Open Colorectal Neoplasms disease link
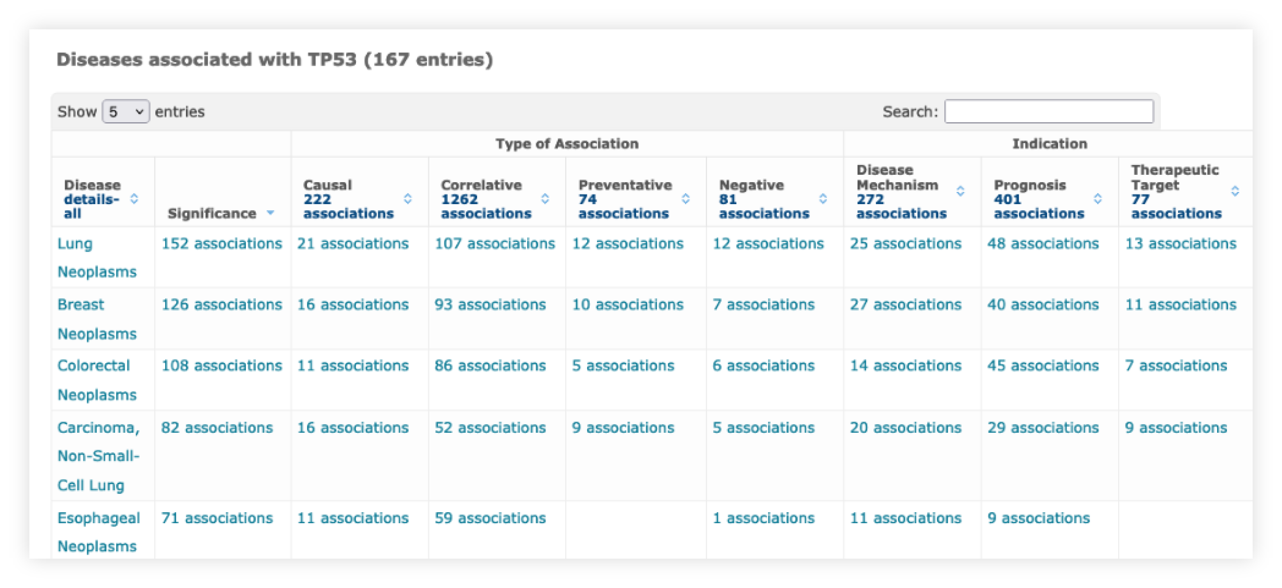Screen dimensions: 1282x588 point(97,380)
